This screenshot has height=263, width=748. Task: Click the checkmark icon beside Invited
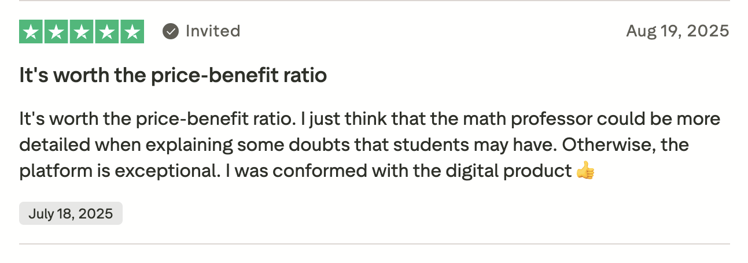pos(171,31)
